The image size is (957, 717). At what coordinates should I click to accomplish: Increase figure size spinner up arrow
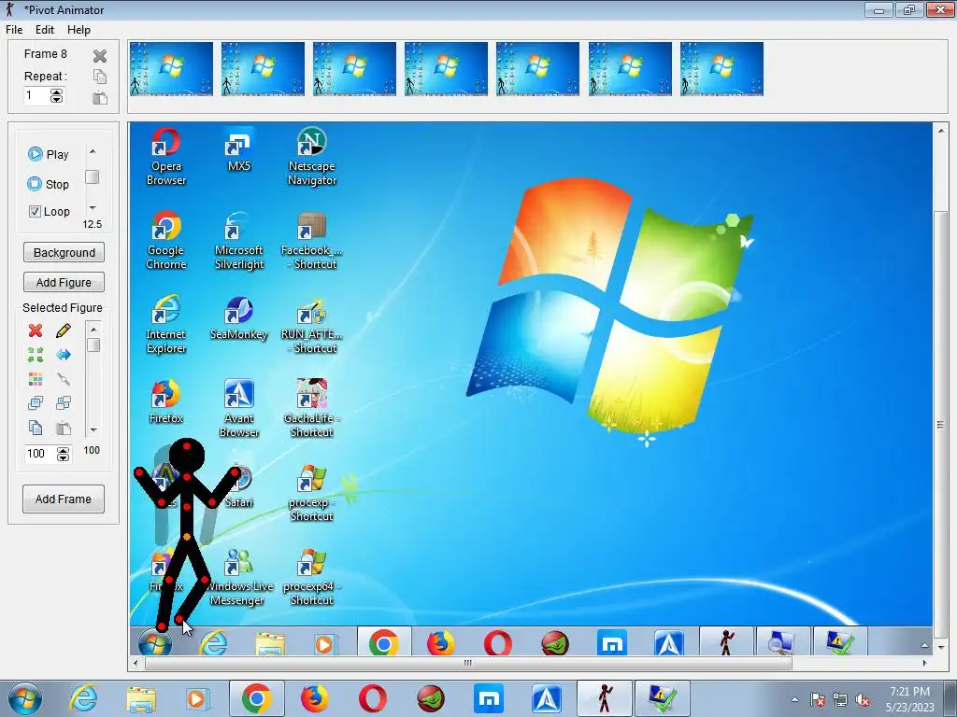(x=63, y=450)
